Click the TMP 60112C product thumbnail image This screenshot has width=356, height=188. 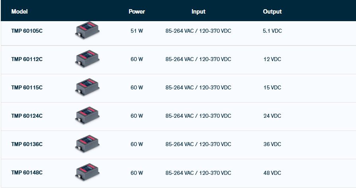87,59
